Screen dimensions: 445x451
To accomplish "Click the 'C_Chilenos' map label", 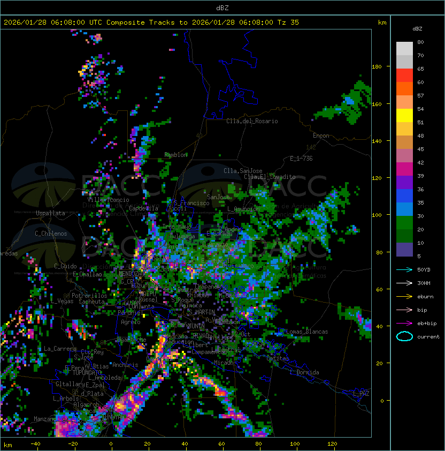I will [x=51, y=234].
